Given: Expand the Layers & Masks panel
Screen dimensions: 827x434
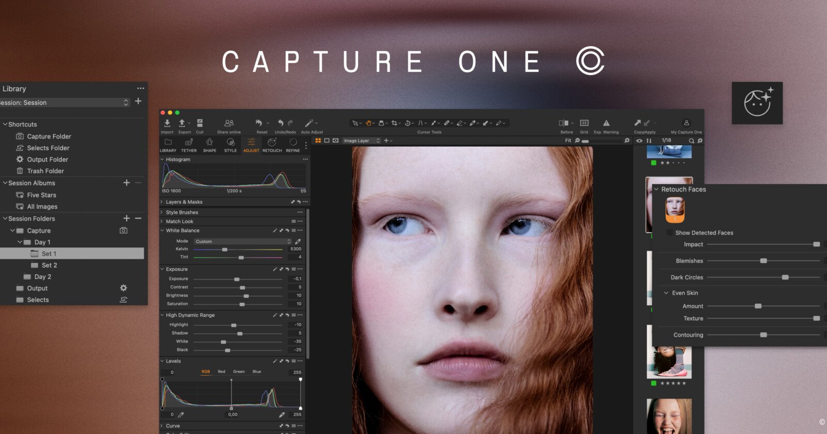Looking at the screenshot, I should (162, 202).
